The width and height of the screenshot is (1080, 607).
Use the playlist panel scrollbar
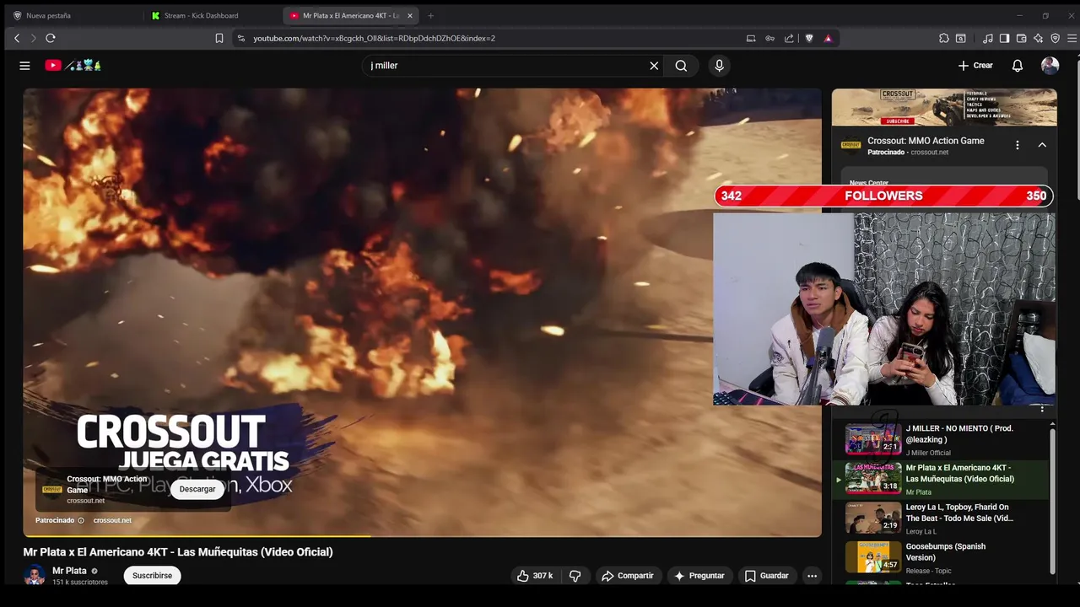click(x=1052, y=502)
